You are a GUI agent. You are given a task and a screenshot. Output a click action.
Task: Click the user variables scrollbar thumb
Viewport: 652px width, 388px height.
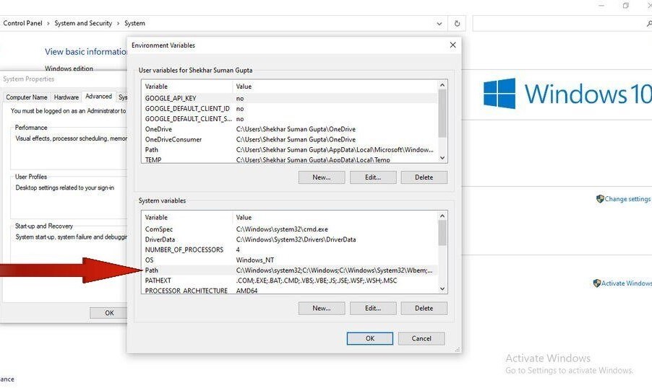click(x=442, y=113)
